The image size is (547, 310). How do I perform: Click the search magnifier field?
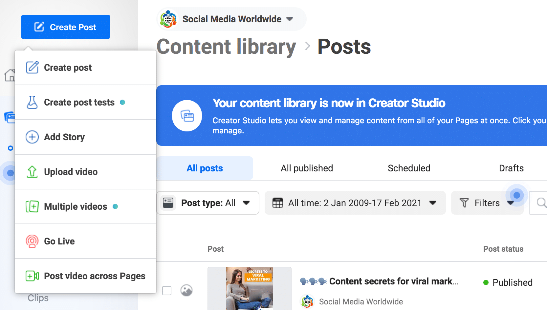(x=538, y=203)
